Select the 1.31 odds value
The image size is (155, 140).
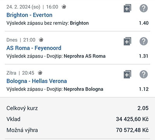[x=143, y=56]
